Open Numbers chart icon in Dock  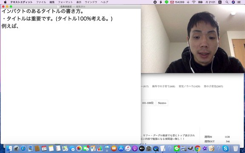(100, 148)
